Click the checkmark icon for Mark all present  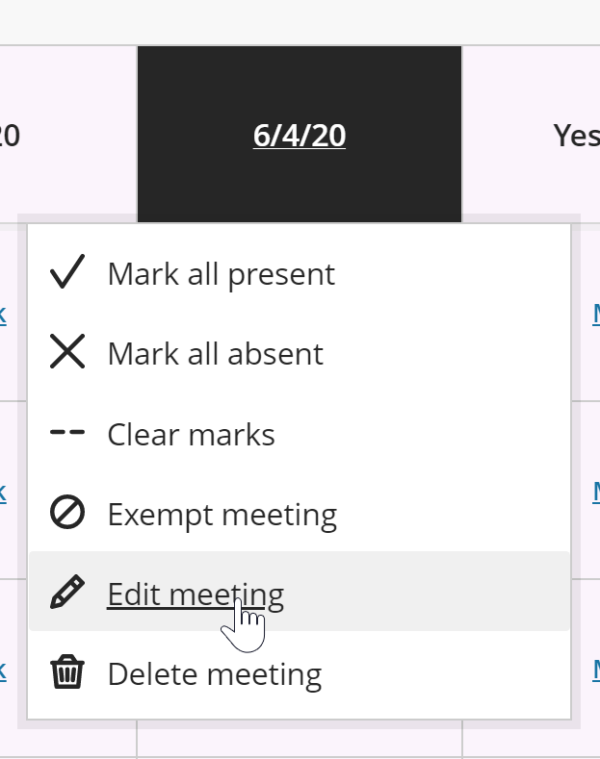click(66, 273)
